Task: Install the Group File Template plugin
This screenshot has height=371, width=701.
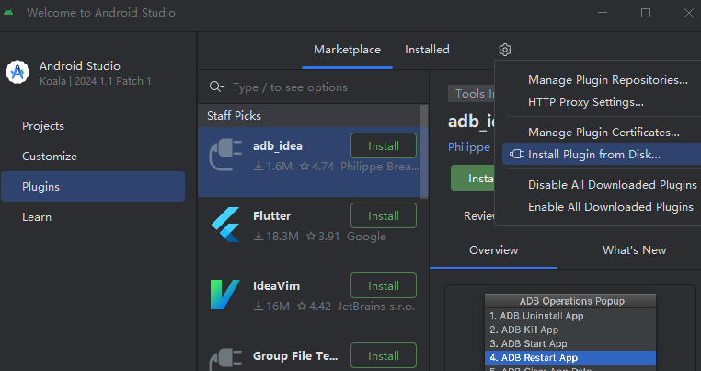Action: point(384,355)
